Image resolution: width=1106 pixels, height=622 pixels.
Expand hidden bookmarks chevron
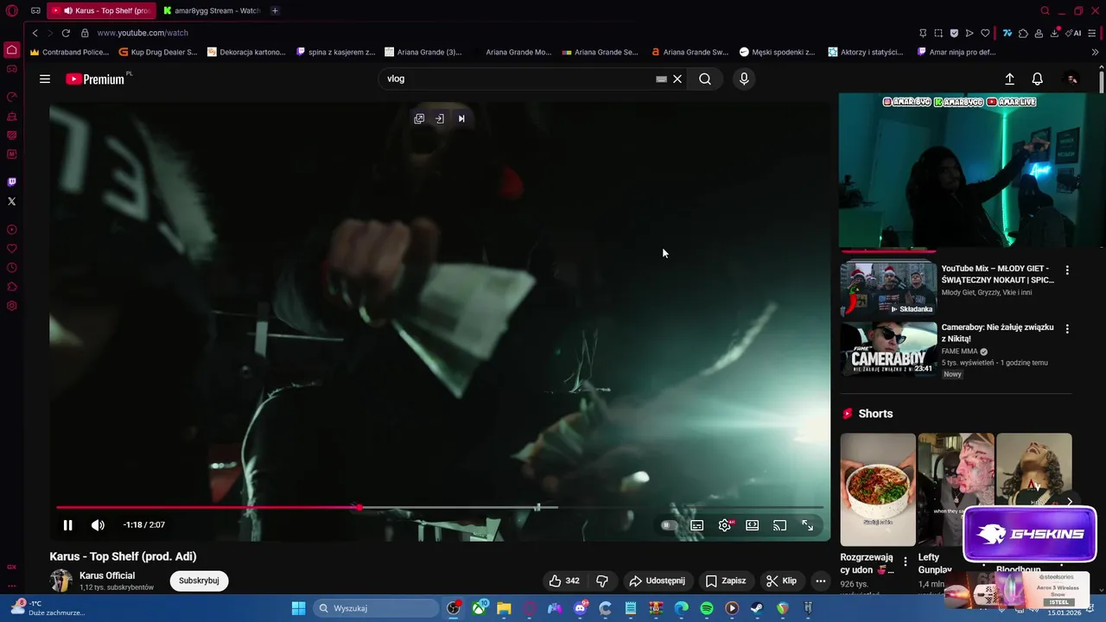[x=1096, y=52]
